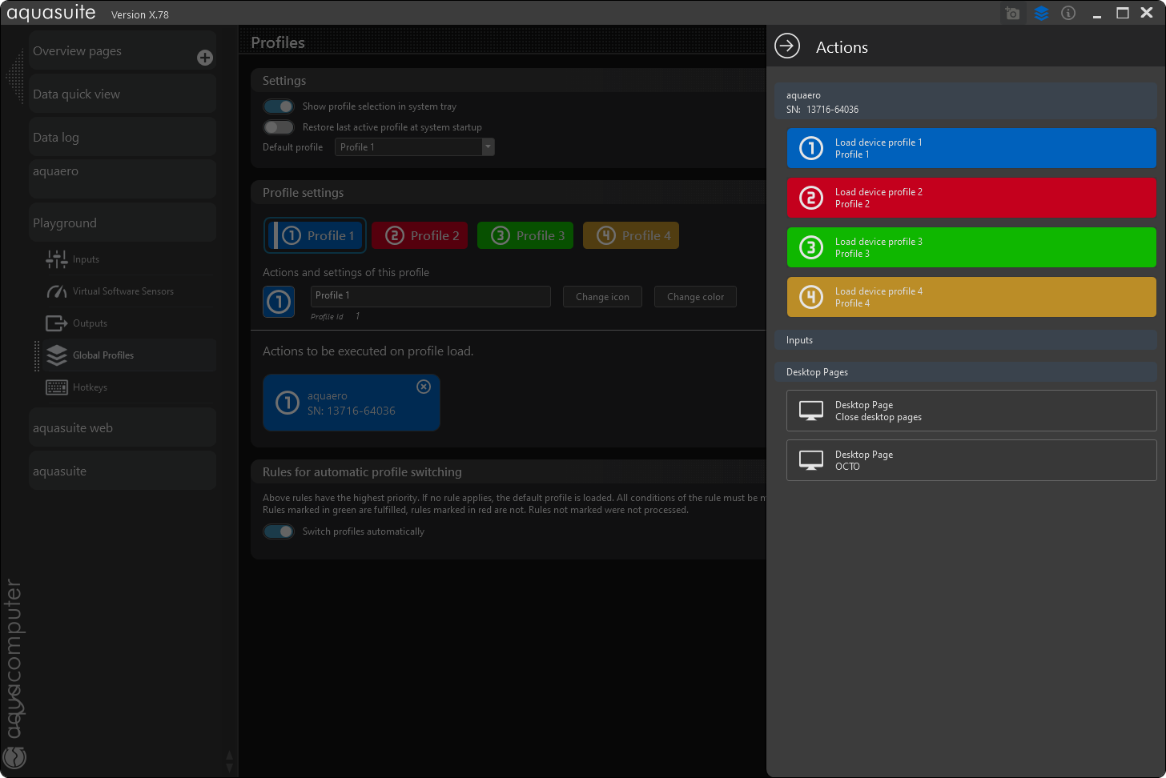Screen dimensions: 1166x778
Task: Select the green Profile 3 tab
Action: (x=525, y=235)
